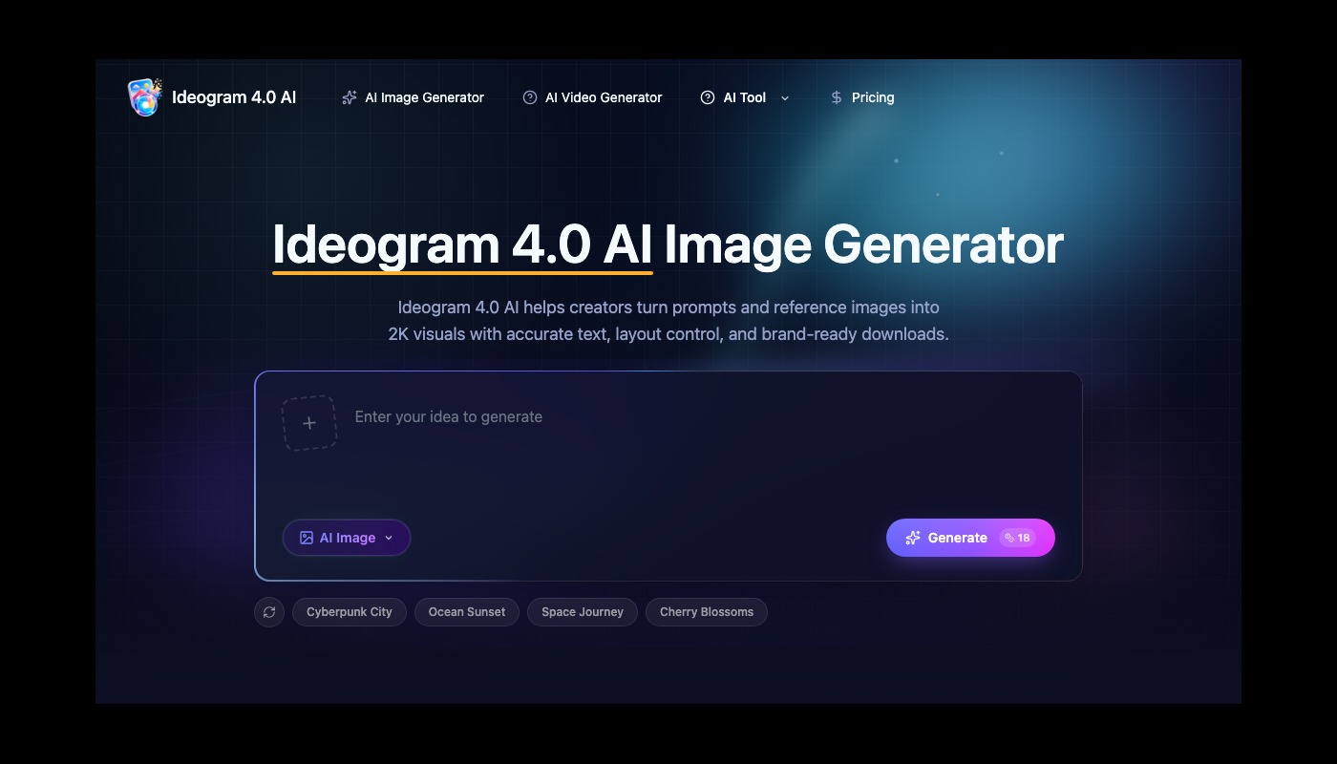Click the 'Ideogram 4.0 AI Image Generator' headline
The width and height of the screenshot is (1337, 764).
coord(668,244)
